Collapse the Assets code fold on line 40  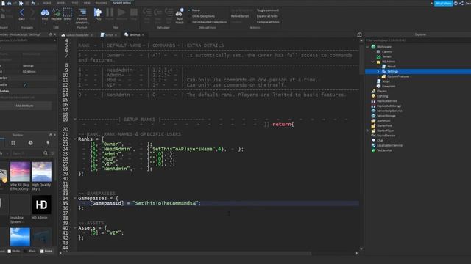75,228
